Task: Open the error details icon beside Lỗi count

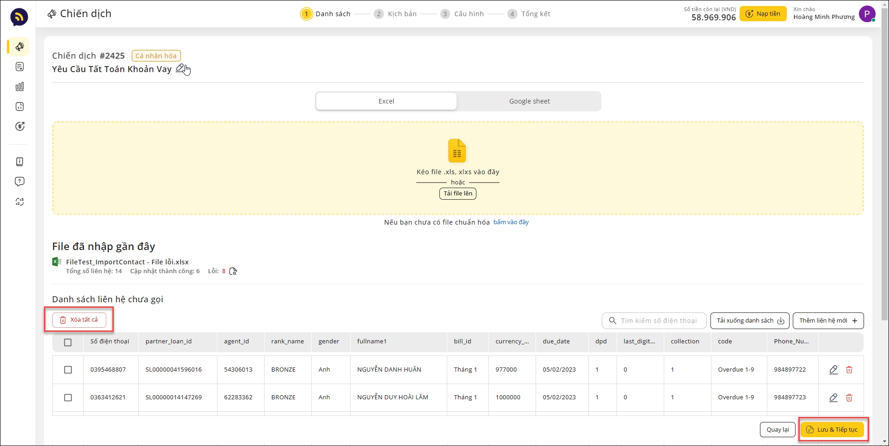Action: click(x=233, y=271)
